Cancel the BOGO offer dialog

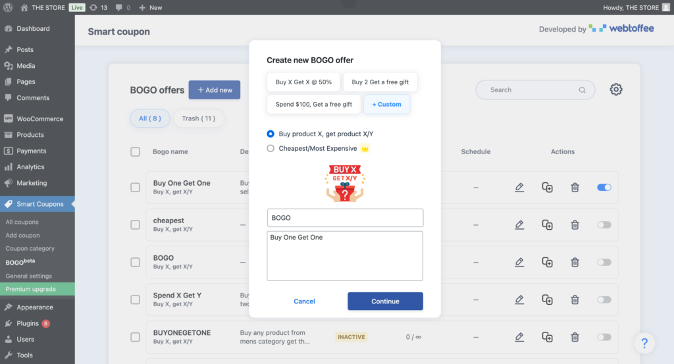click(x=304, y=301)
